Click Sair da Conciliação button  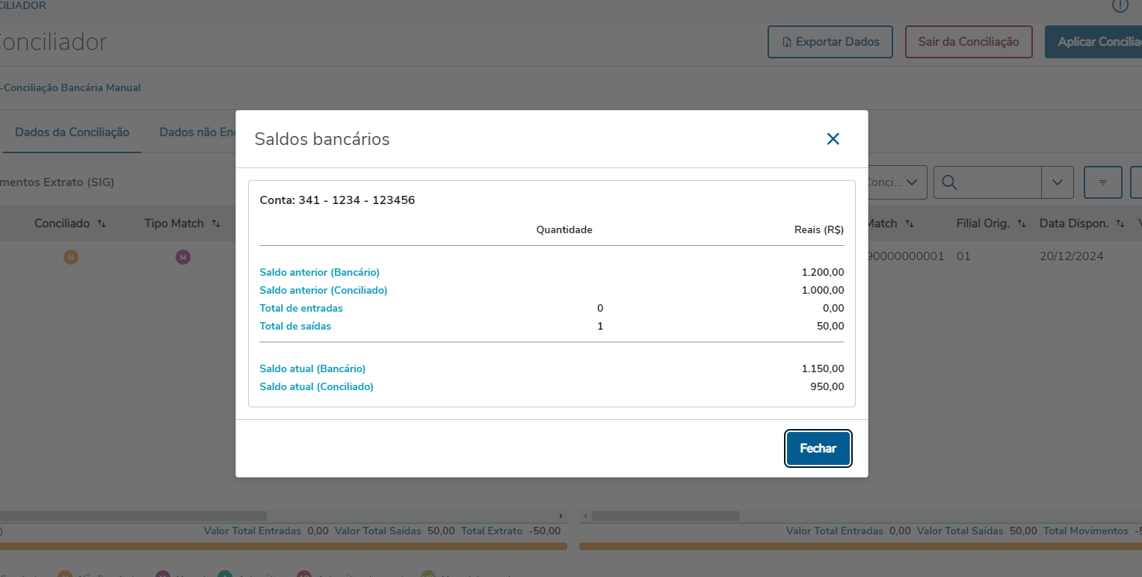(x=968, y=42)
